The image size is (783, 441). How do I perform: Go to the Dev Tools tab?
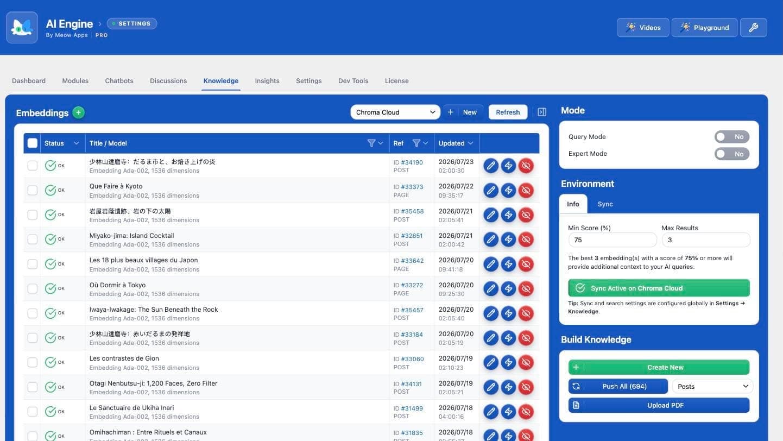coord(353,80)
